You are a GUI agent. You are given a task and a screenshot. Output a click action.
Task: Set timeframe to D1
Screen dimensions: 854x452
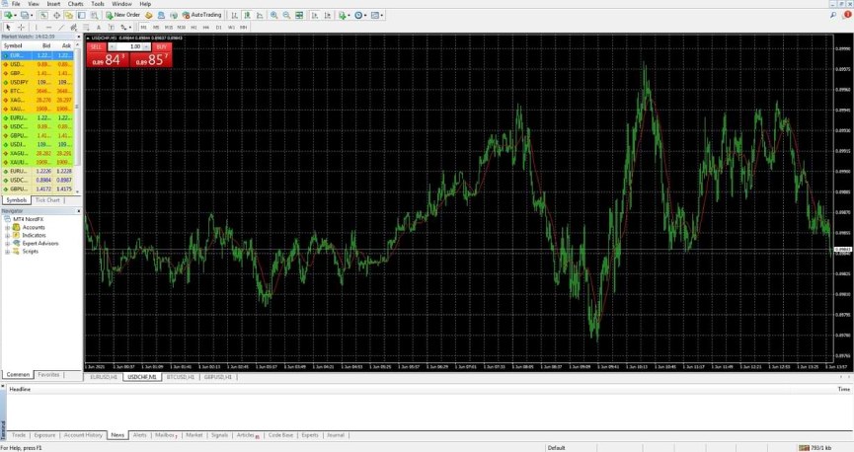click(219, 28)
